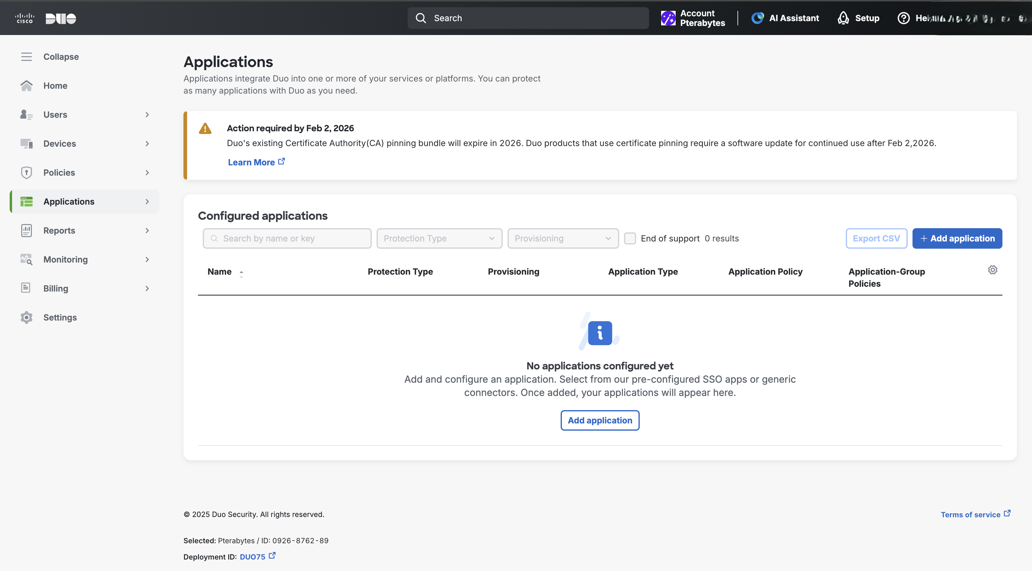The height and width of the screenshot is (571, 1032).
Task: Click the top Search bar
Action: 528,18
